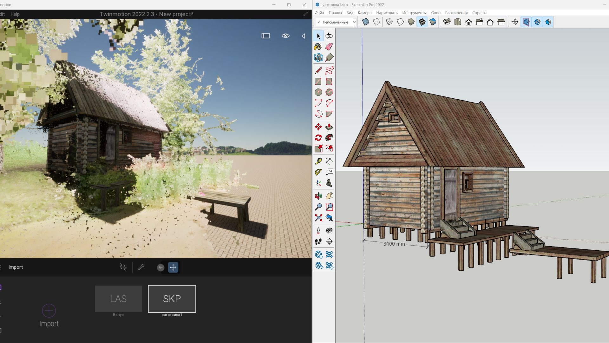Select the Eraser tool in SketchUp
This screenshot has height=343, width=609.
coord(329,47)
